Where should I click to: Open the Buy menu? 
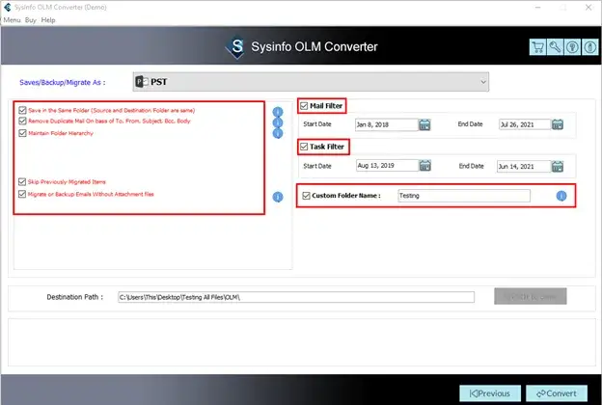tap(31, 20)
